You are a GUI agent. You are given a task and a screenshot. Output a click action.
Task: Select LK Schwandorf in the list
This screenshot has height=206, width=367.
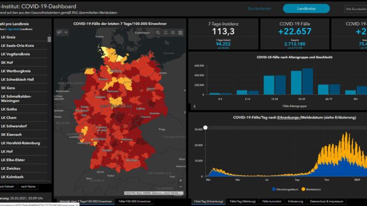[x=24, y=126]
